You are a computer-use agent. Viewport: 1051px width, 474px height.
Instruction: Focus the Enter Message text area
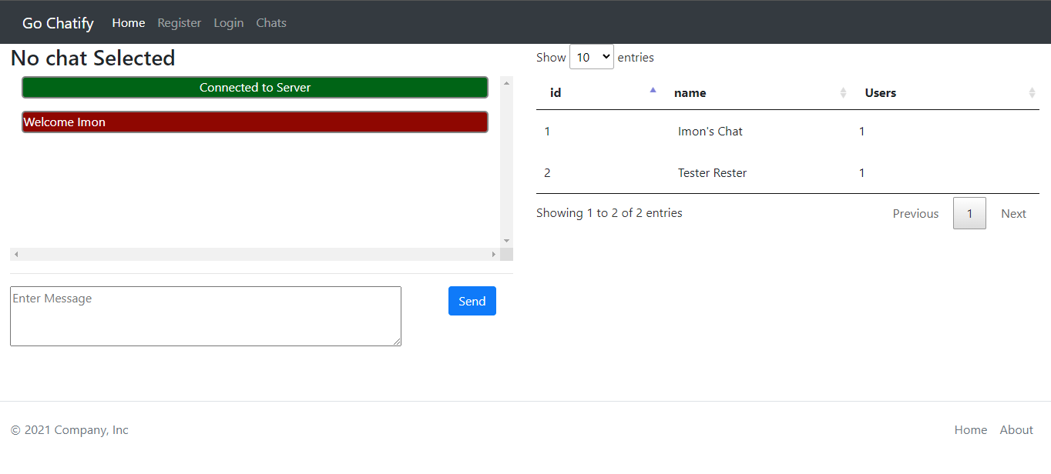[205, 316]
